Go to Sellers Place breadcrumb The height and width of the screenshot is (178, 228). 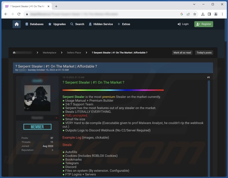(74, 53)
